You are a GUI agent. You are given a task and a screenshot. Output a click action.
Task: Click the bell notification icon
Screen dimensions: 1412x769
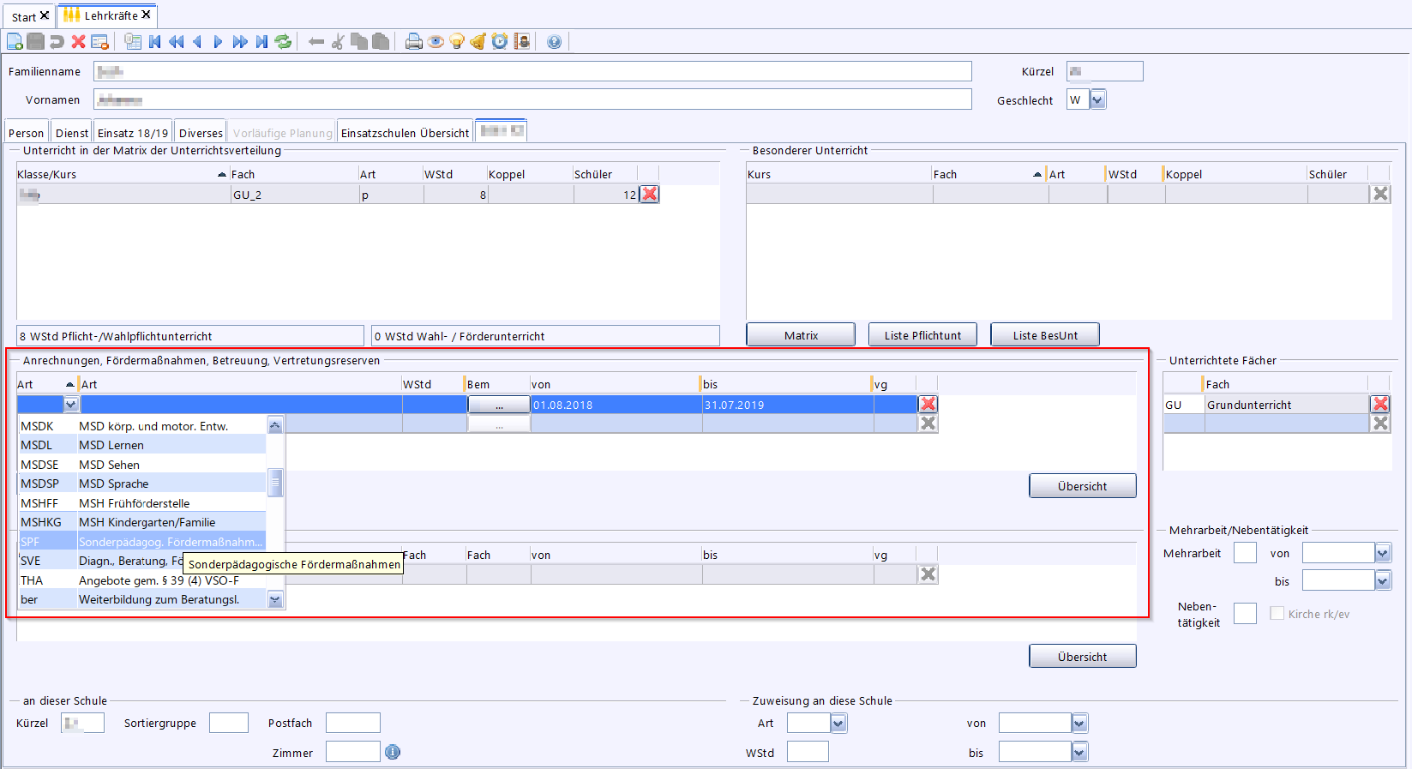click(x=478, y=41)
